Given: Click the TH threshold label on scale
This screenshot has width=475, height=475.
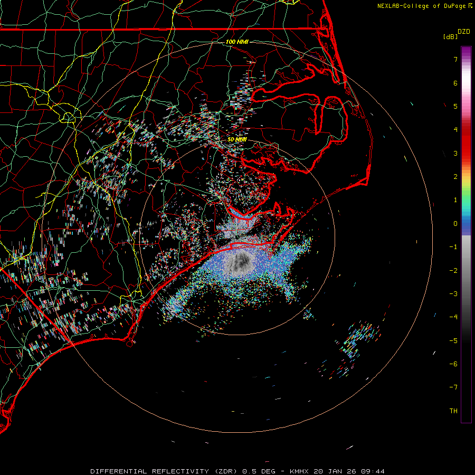Looking at the screenshot, I should (453, 411).
